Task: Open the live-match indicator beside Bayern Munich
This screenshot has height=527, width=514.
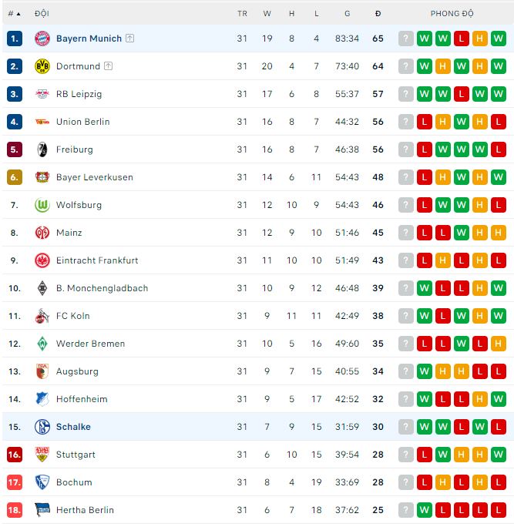Action: click(129, 39)
